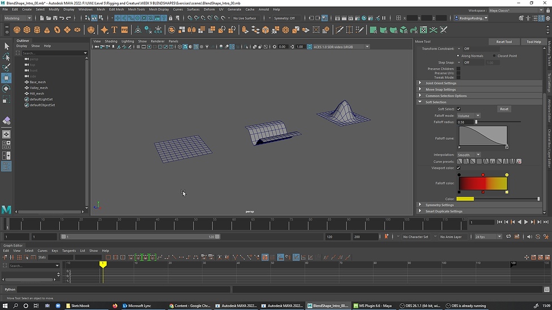This screenshot has width=552, height=310.
Task: Collapse the Soft Selection section
Action: click(480, 102)
